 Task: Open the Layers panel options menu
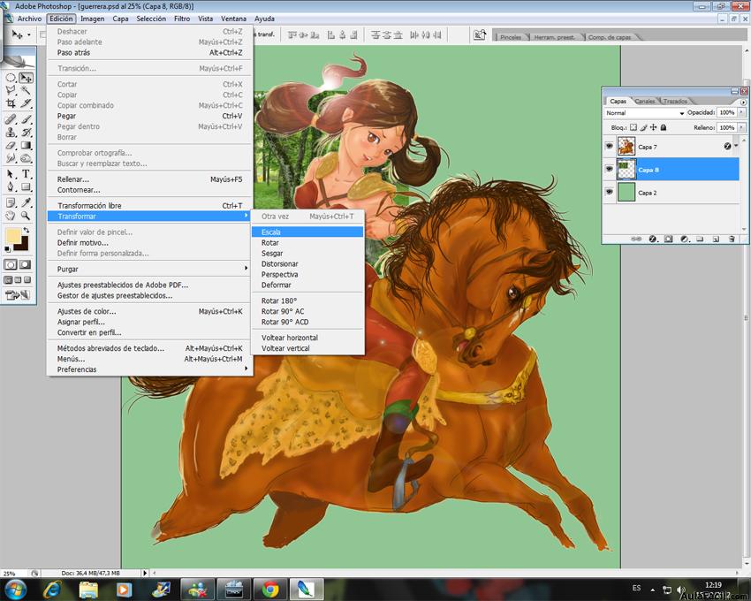click(743, 103)
